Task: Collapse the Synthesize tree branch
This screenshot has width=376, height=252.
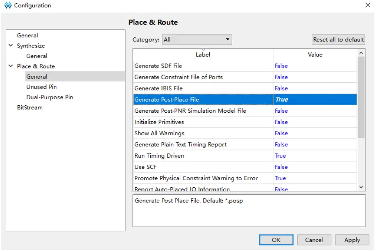Action: pos(11,45)
